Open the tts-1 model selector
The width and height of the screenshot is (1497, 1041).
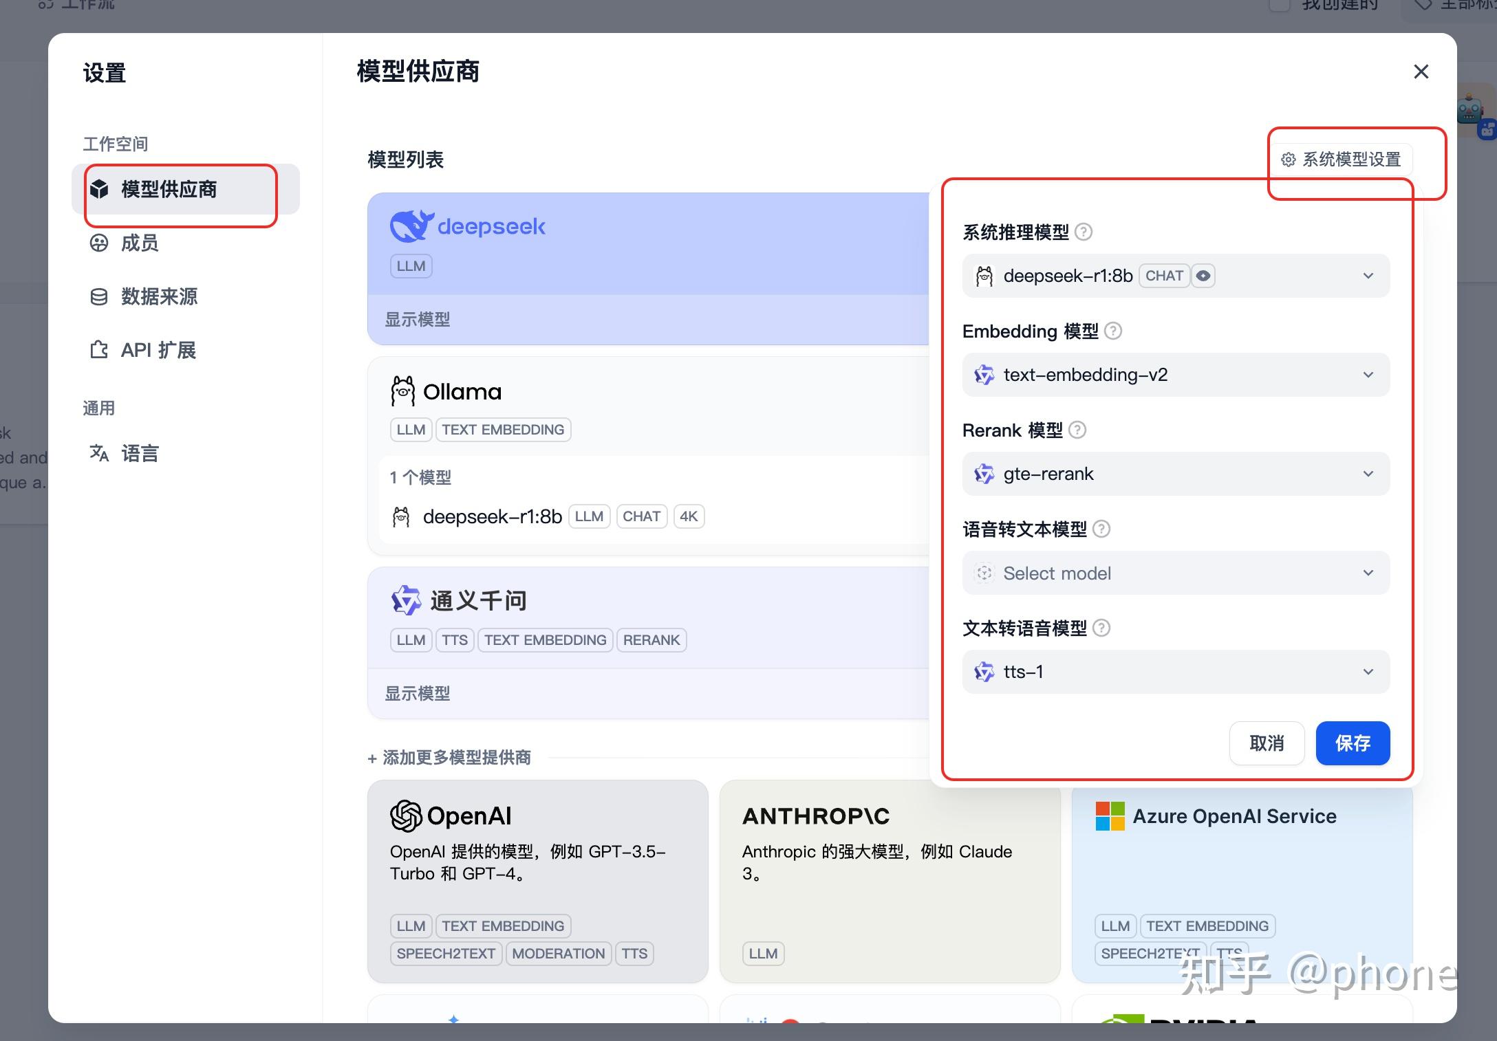(1175, 672)
